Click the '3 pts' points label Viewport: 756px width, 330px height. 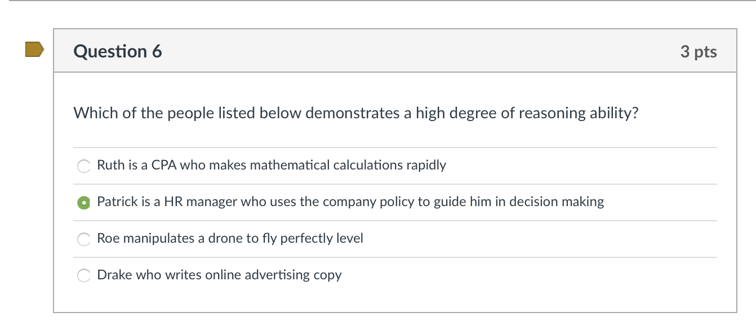pyautogui.click(x=698, y=51)
